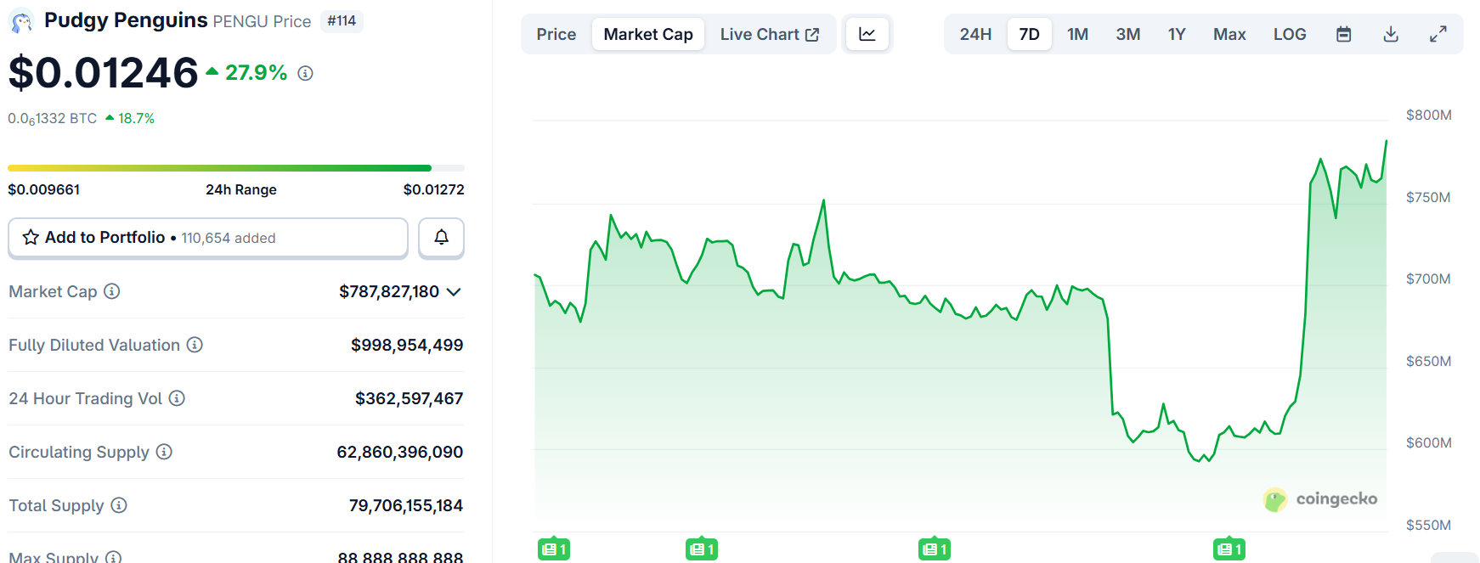
Task: Open fourth news marker below chart
Action: point(1229,549)
